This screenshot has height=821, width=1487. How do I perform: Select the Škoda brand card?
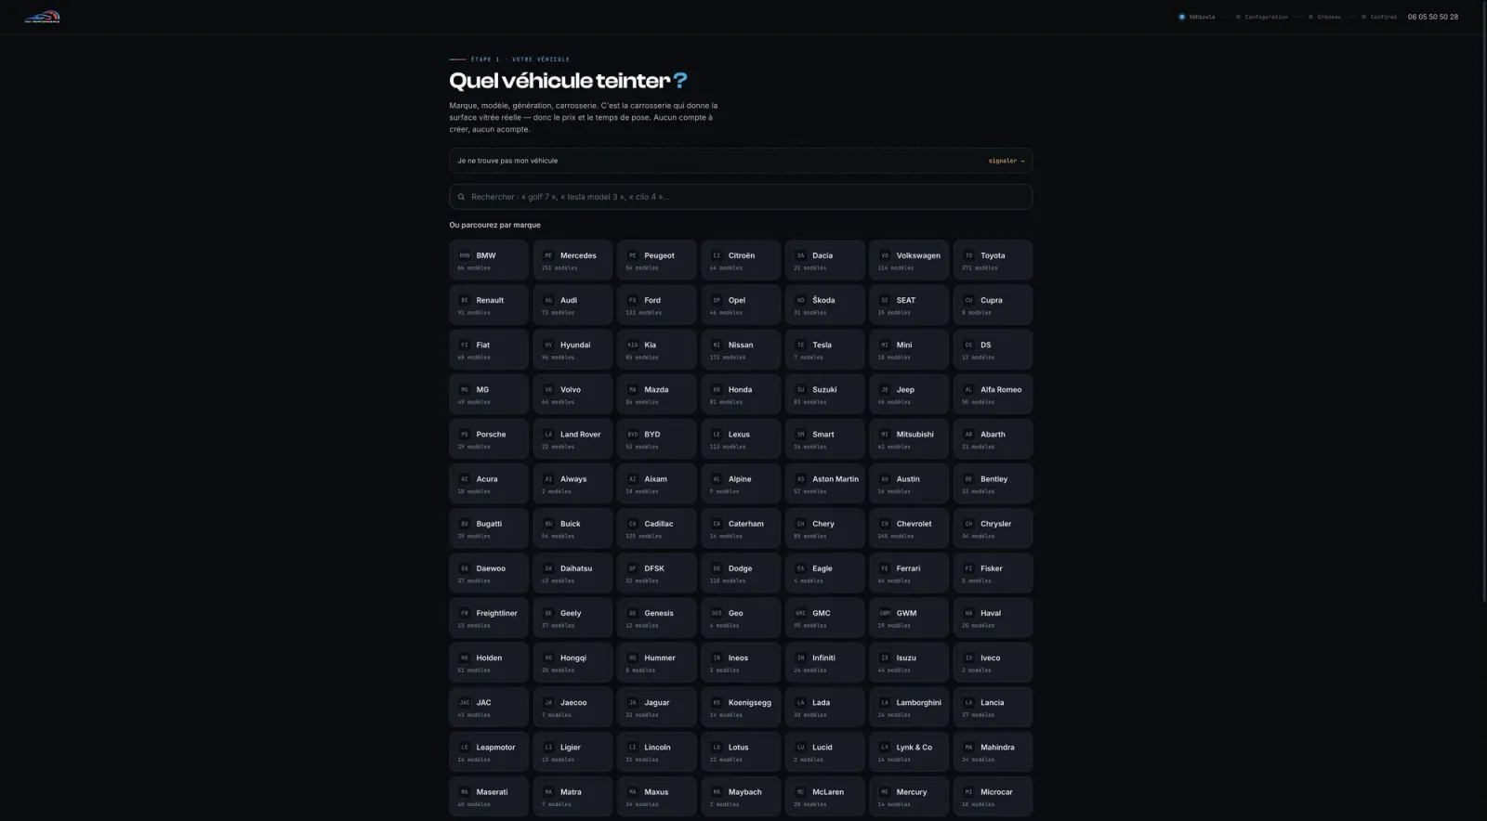point(825,305)
